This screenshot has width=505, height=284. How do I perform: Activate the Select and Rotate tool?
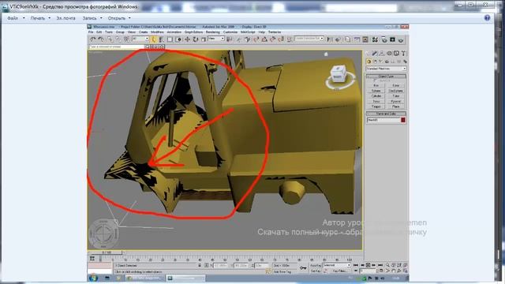(196, 39)
